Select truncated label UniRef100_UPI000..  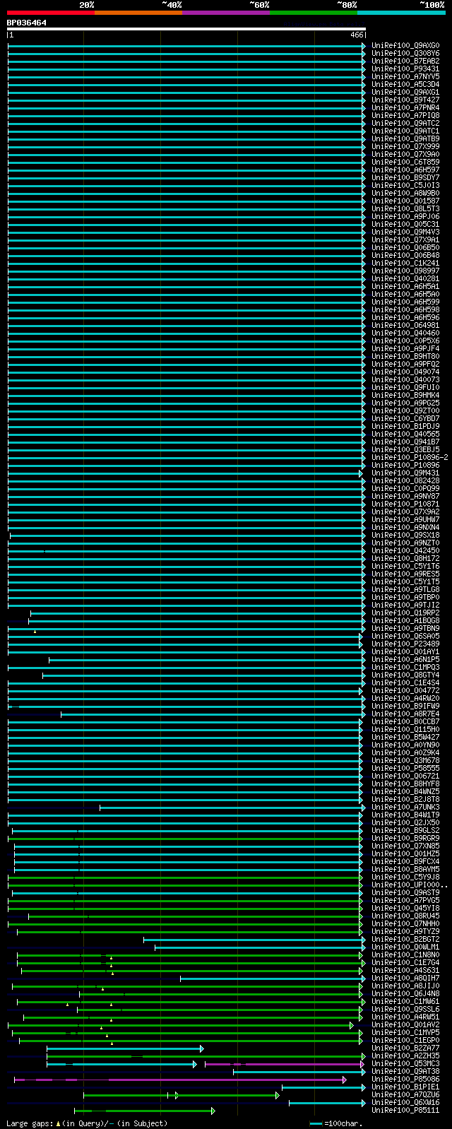coord(410,885)
